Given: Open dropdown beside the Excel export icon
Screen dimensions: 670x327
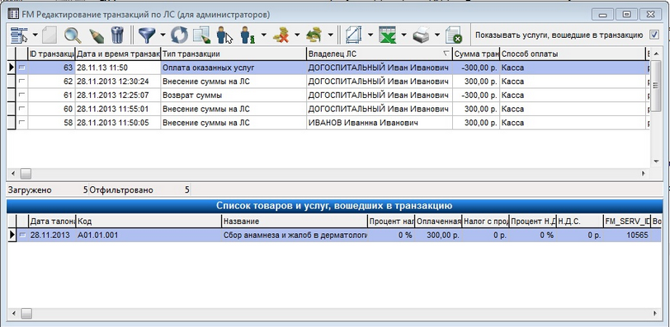Looking at the screenshot, I should (x=403, y=35).
